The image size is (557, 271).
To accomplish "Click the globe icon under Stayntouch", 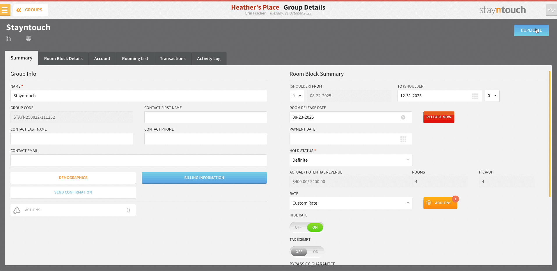I will pyautogui.click(x=29, y=38).
